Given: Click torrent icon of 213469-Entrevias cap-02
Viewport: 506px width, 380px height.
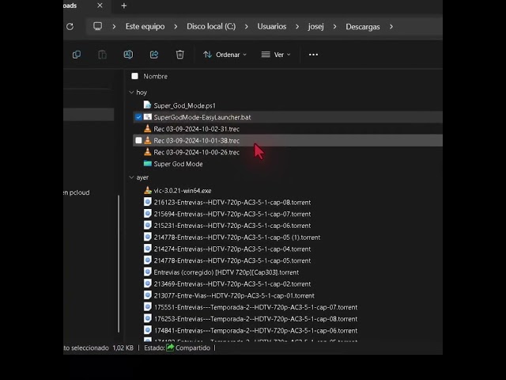Looking at the screenshot, I should coord(148,283).
